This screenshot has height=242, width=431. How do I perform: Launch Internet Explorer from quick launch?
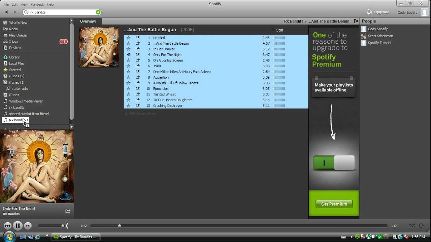pyautogui.click(x=37, y=237)
